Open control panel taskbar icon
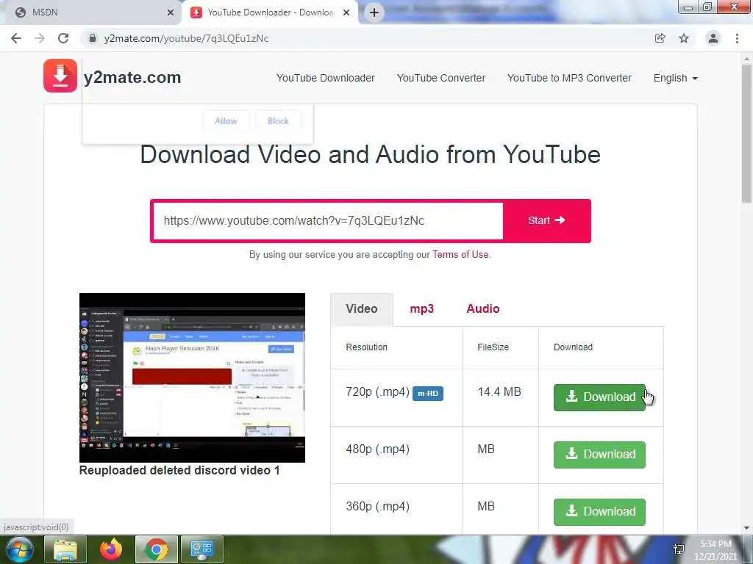The image size is (753, 564). tap(201, 549)
